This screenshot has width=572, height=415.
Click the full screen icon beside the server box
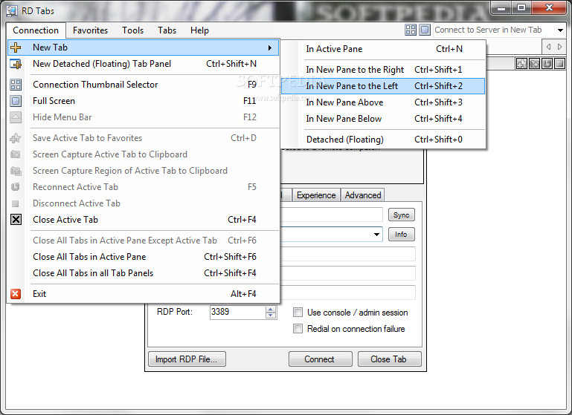(425, 30)
